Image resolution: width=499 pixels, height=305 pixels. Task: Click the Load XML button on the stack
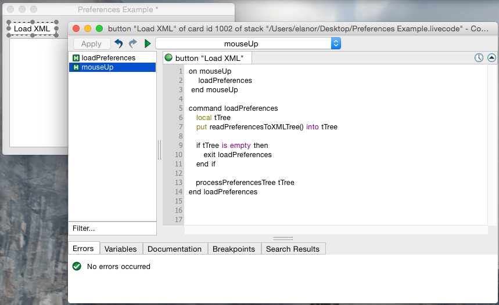[x=32, y=28]
